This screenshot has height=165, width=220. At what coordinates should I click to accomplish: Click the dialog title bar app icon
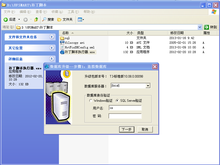pyautogui.click(x=47, y=67)
